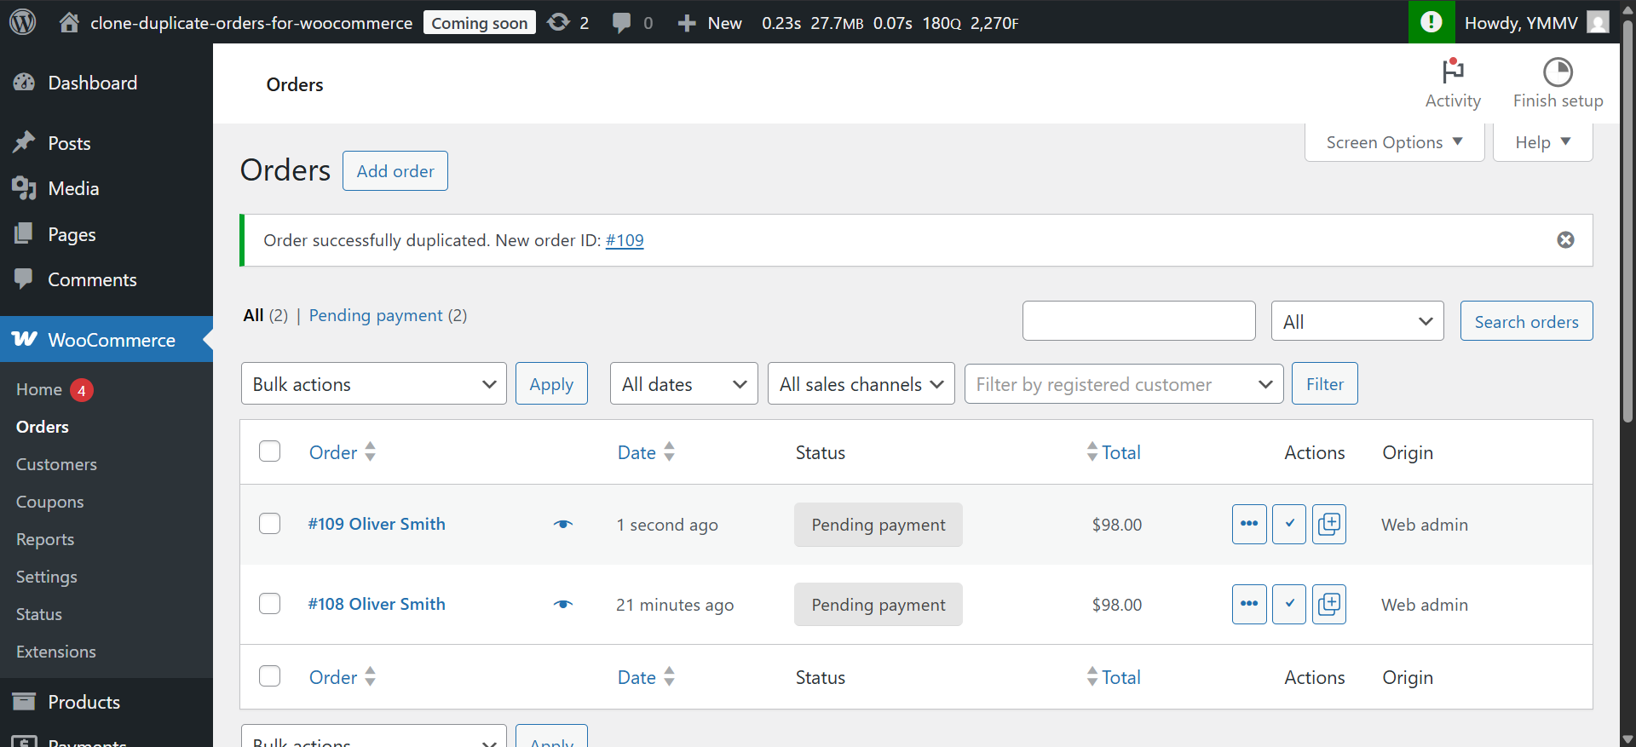Show Pending payment orders filter
Viewport: 1636px width, 747px height.
376,315
